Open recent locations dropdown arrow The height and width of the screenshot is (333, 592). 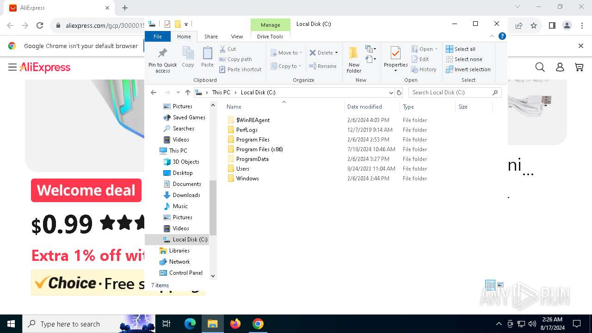point(178,92)
